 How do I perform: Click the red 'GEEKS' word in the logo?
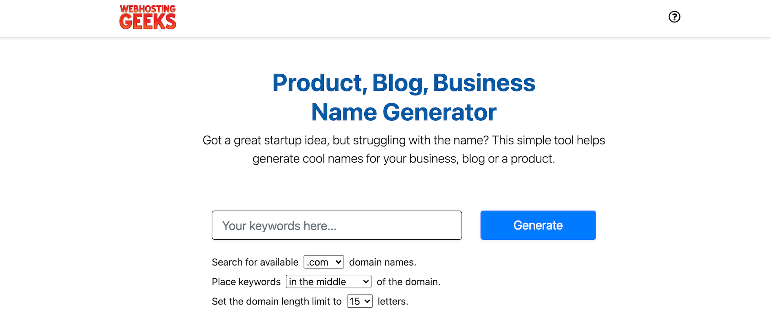coord(148,22)
